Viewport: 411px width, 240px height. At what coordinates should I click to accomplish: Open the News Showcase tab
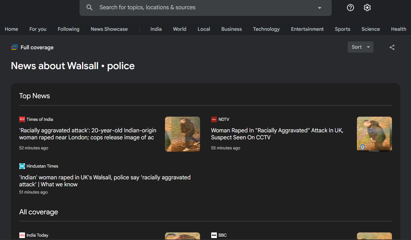(x=109, y=29)
